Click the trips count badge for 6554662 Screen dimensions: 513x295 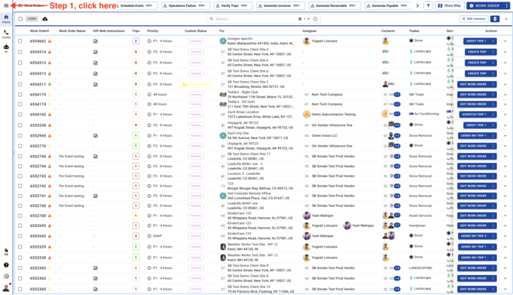click(136, 41)
